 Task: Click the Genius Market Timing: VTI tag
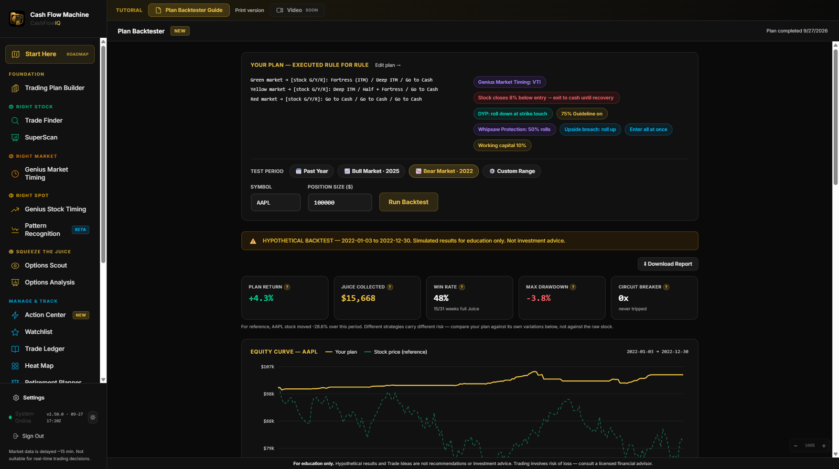coord(509,82)
